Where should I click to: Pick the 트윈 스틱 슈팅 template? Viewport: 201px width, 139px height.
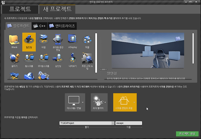click(87, 61)
